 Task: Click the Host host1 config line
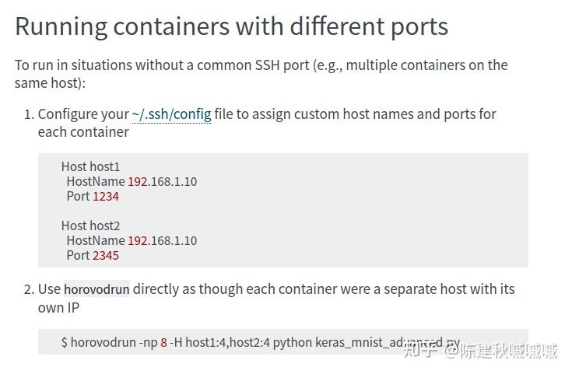pos(90,166)
